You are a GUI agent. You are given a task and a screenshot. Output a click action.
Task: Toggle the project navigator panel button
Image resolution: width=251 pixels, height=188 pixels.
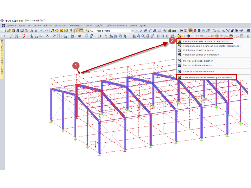77,31
